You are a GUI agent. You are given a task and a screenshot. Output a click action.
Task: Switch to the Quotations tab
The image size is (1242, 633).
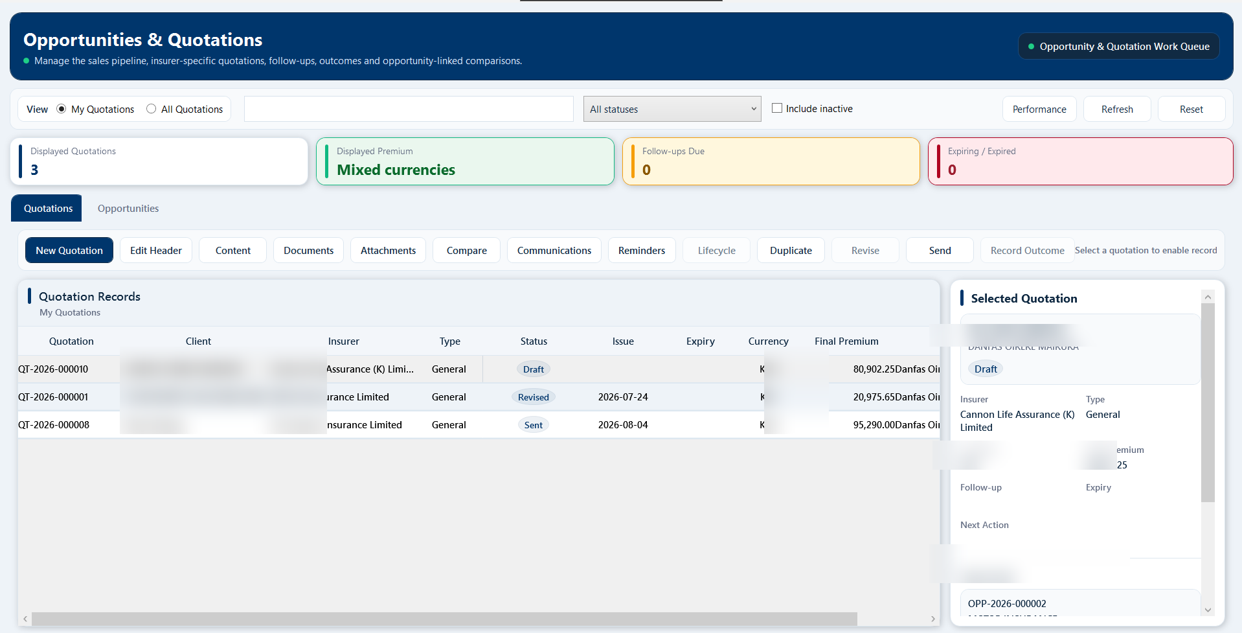[x=47, y=208]
